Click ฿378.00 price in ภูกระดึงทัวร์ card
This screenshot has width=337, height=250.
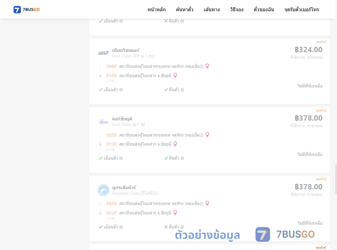tap(308, 187)
